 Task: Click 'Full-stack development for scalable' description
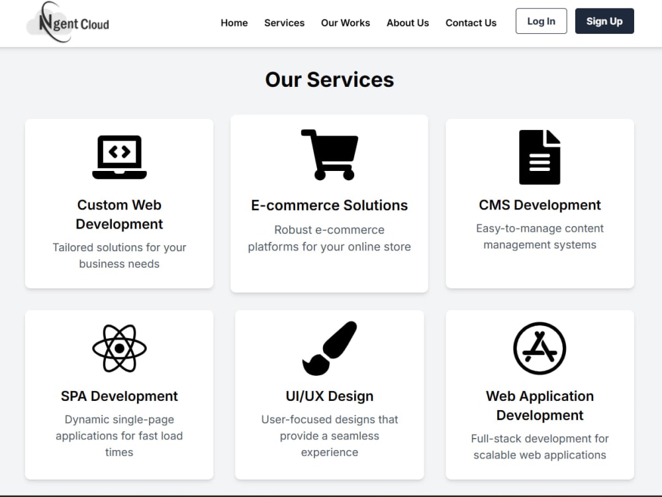coord(540,447)
